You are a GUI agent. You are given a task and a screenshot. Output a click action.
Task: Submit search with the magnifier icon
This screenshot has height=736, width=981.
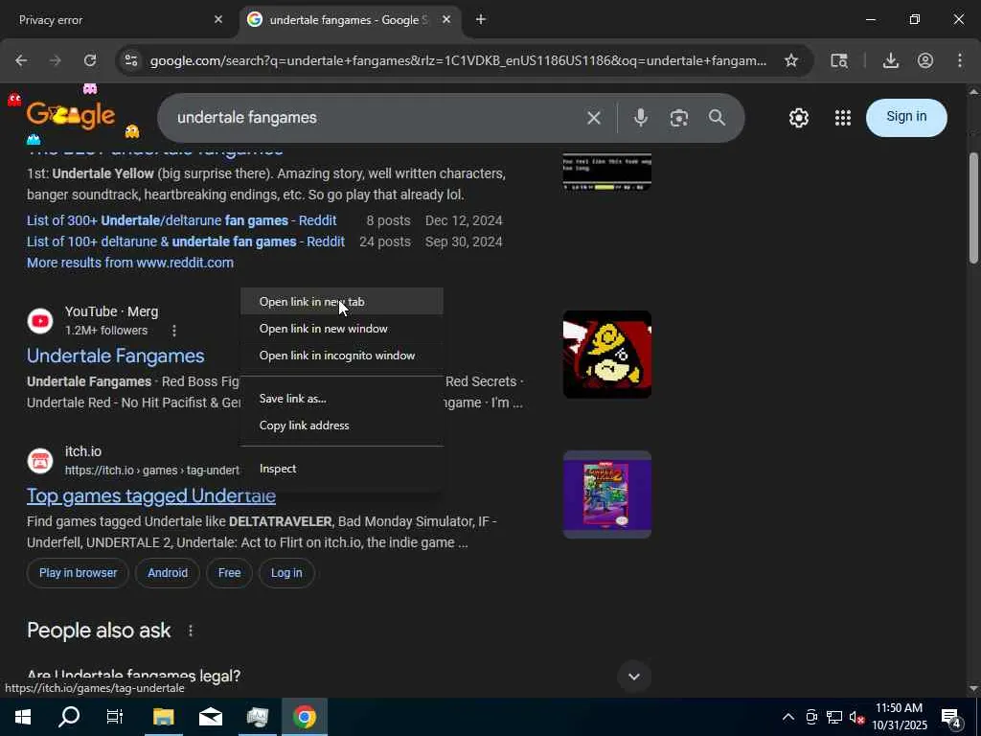pyautogui.click(x=717, y=118)
